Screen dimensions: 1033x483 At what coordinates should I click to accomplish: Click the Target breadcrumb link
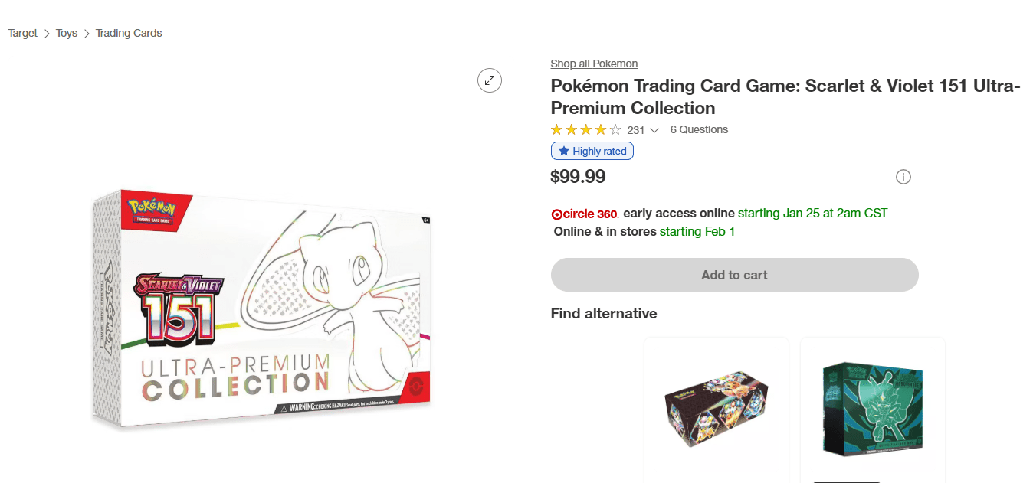(x=22, y=33)
